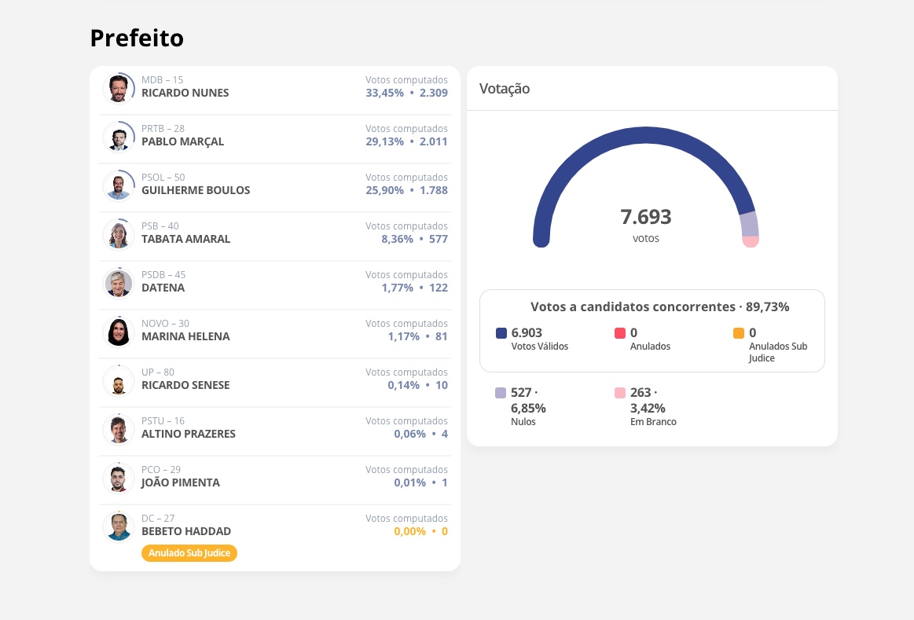Click João Pimenta avatar

pyautogui.click(x=119, y=478)
